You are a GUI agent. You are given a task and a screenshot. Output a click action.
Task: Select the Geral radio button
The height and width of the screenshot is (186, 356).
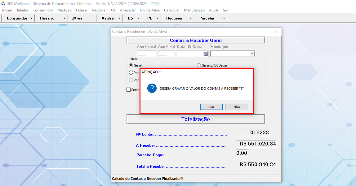[x=131, y=65]
